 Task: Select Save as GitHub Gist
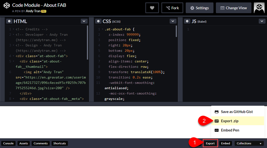click(237, 112)
